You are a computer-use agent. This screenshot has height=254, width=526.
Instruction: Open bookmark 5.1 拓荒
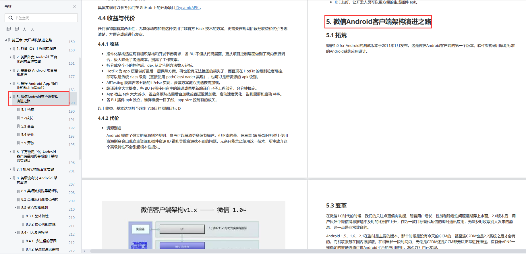click(28, 110)
